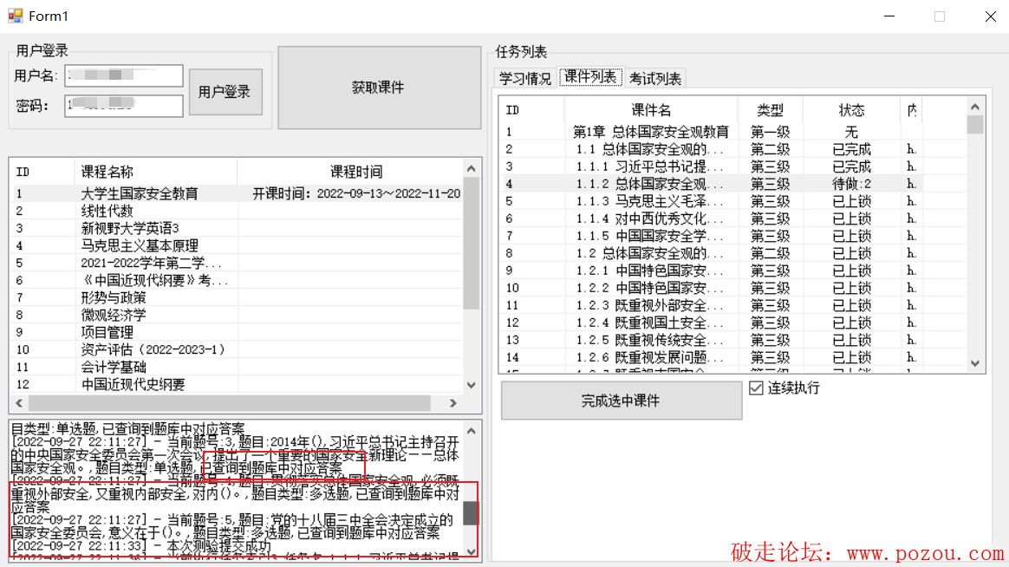1009x567 pixels.
Task: Click course list scroll-down arrow
Action: (x=471, y=385)
